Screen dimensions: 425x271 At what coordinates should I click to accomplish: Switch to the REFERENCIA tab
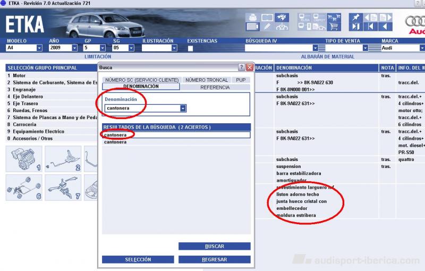click(215, 87)
